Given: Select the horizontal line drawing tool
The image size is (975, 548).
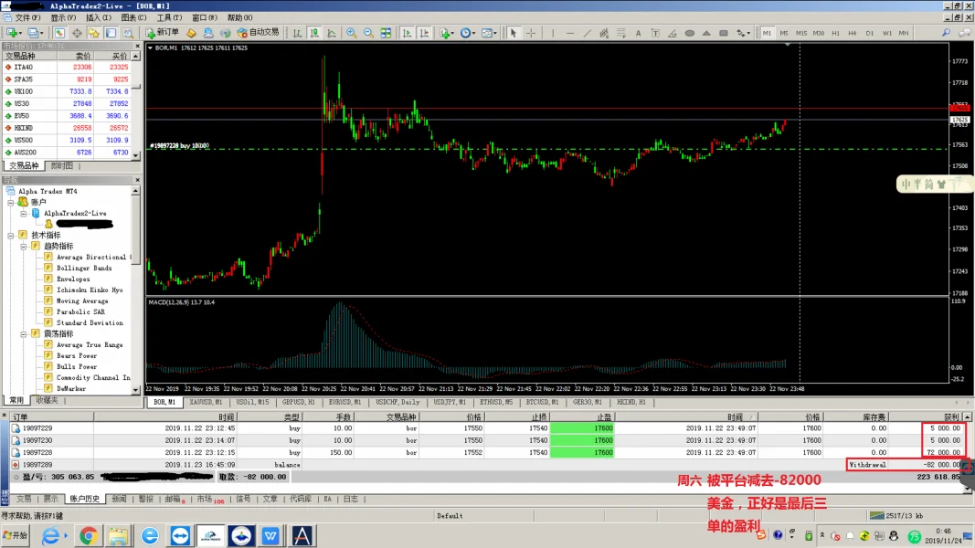Looking at the screenshot, I should click(569, 33).
